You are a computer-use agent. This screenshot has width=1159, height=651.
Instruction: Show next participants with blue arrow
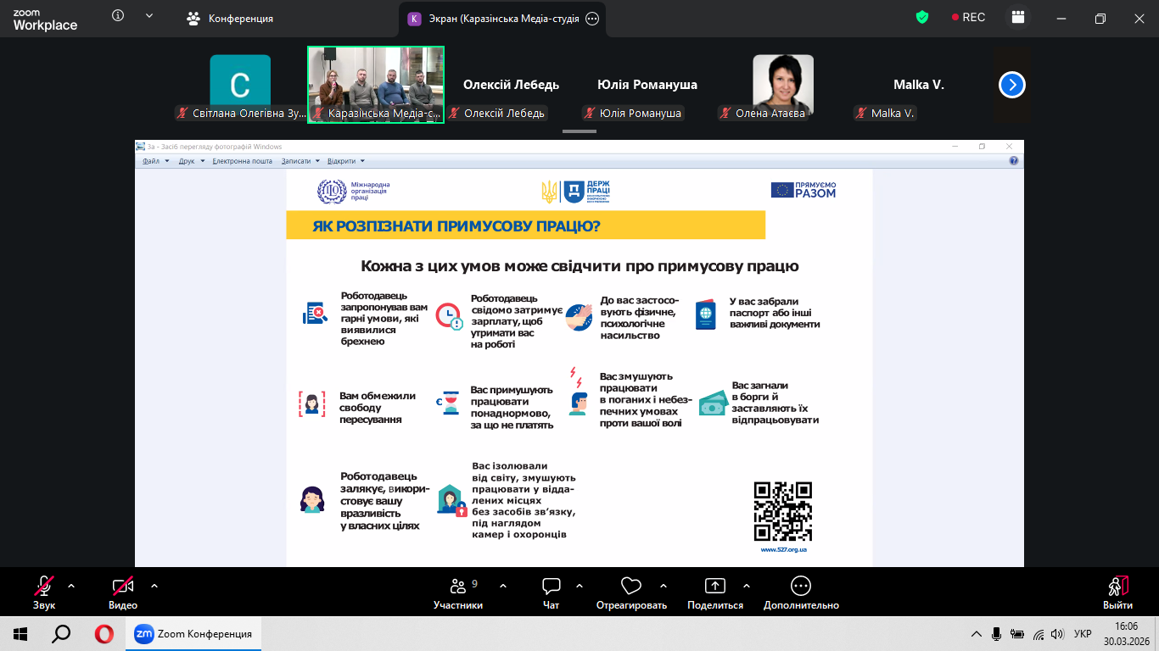tap(1012, 85)
